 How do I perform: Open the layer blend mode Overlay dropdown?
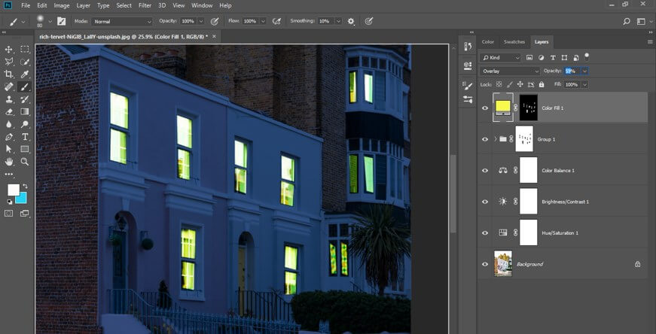[510, 71]
